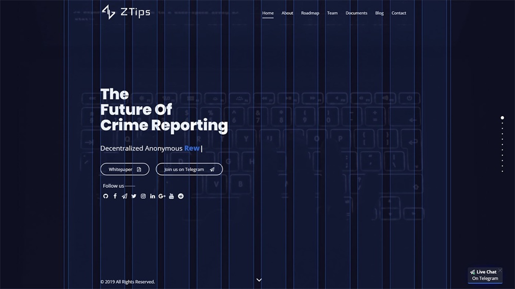Open the Telegram paper-plane social icon under Follow us
Viewport: 515px width, 289px height.
pos(124,196)
